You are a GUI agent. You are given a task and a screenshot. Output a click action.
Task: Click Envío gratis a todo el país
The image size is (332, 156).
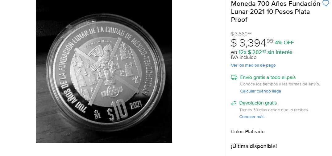point(268,77)
